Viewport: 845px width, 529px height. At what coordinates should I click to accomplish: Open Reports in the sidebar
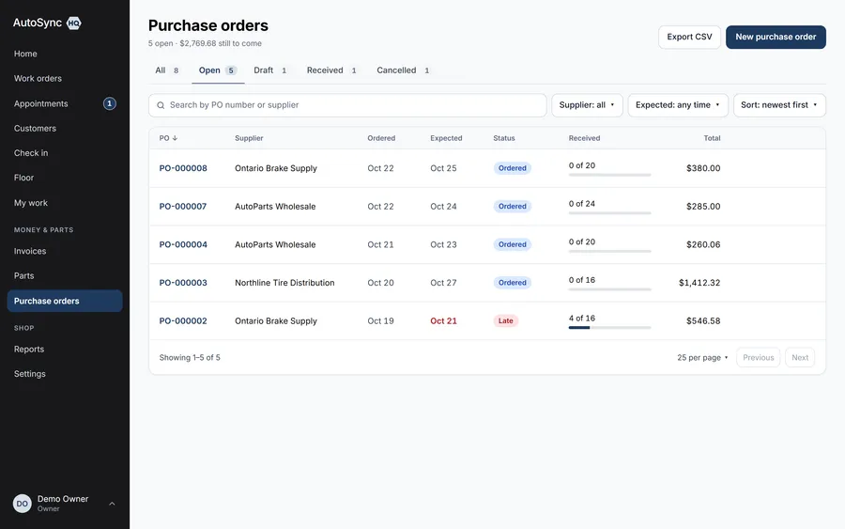pyautogui.click(x=65, y=350)
